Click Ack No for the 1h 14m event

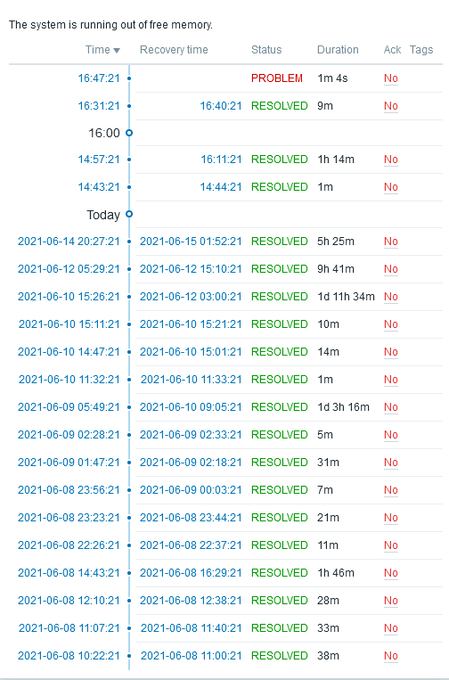point(390,160)
